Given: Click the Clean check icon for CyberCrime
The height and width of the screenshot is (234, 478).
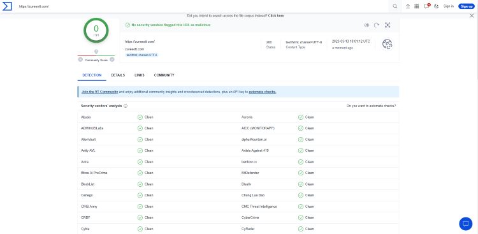Looking at the screenshot, I should point(301,218).
